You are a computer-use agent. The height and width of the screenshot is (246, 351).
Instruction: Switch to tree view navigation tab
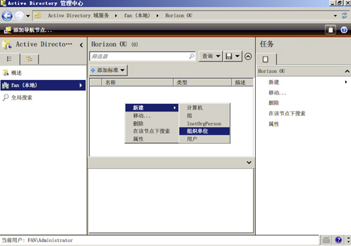[x=29, y=59]
